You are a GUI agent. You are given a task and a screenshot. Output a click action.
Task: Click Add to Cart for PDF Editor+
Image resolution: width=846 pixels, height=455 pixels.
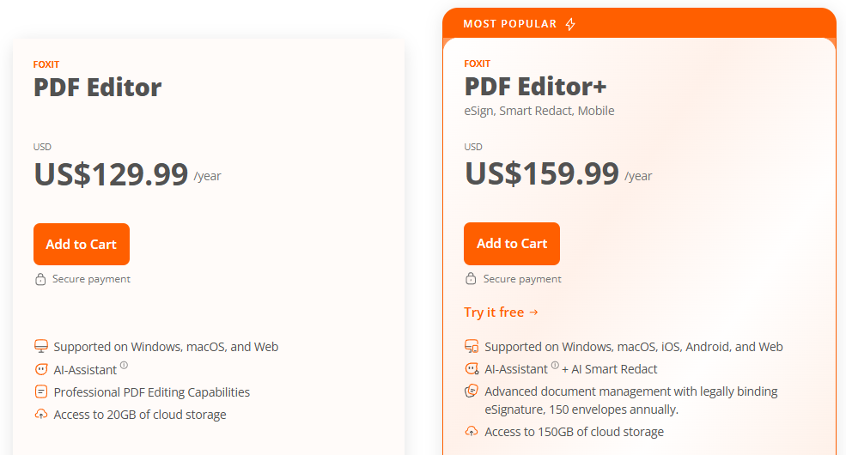[512, 243]
